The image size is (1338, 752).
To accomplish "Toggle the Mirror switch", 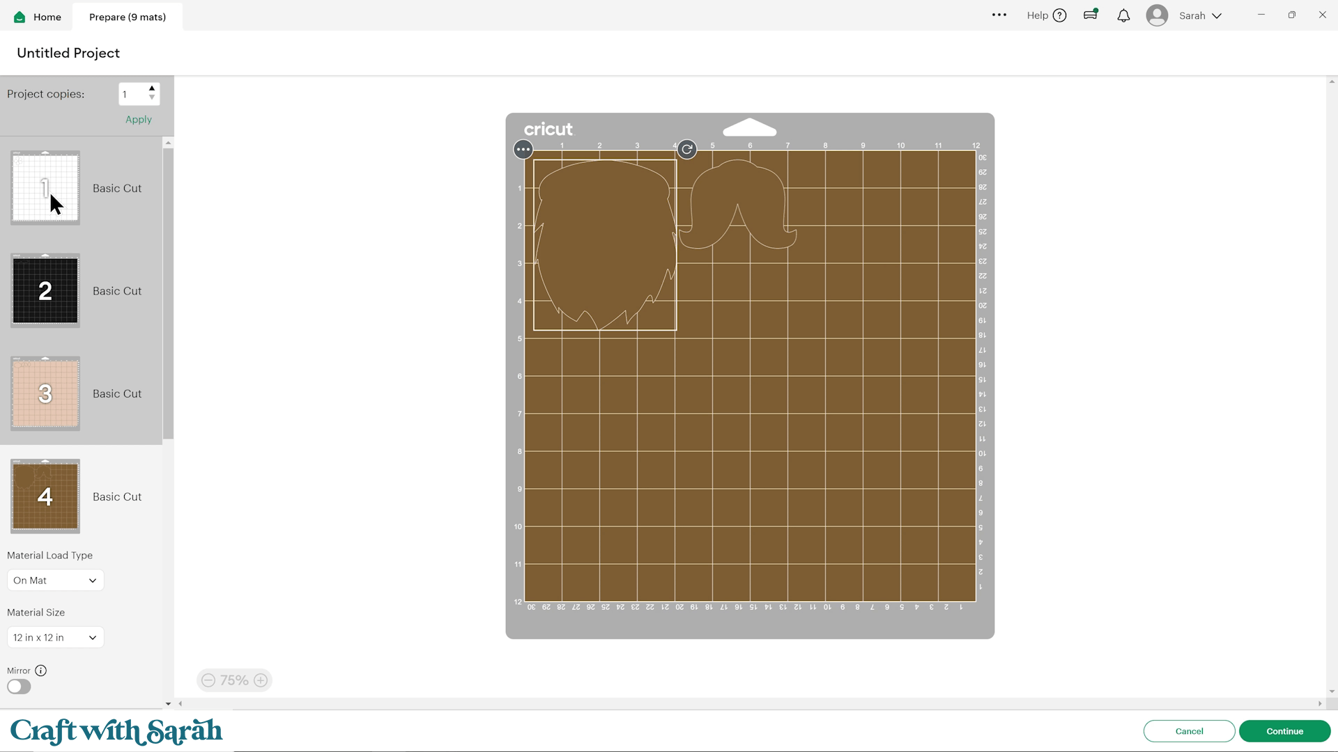I will [x=19, y=687].
